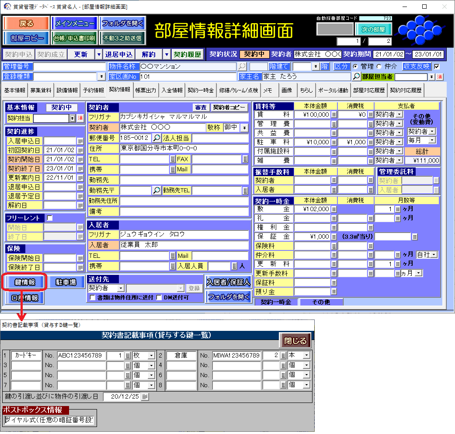Image resolution: width=455 pixels, height=434 pixels.
Task: Open date picker for key handover date
Action: coord(145,396)
